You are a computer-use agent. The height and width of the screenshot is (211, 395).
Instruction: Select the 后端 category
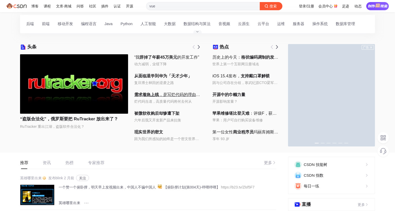(30, 24)
